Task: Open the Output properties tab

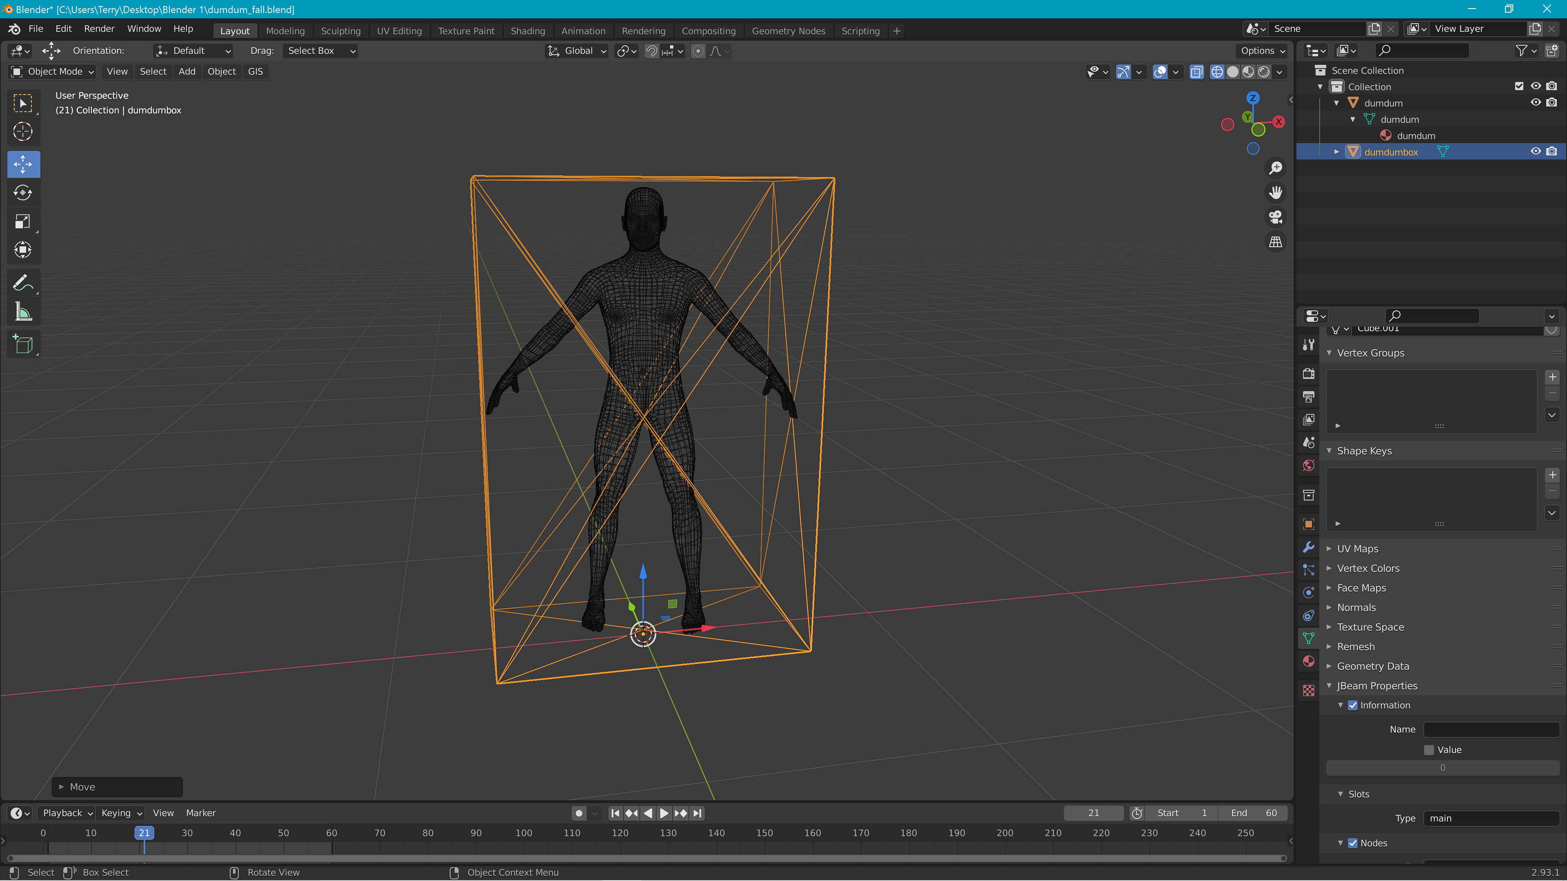Action: tap(1308, 397)
